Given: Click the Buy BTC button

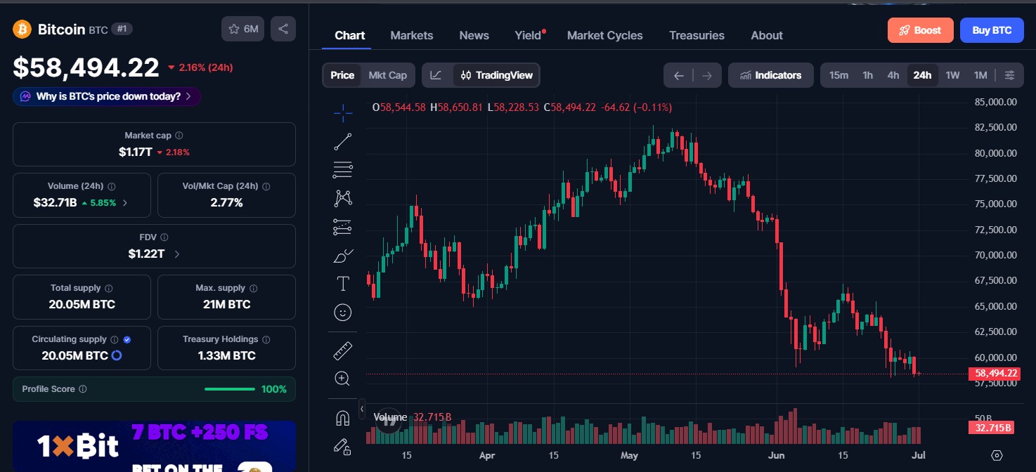Looking at the screenshot, I should click(992, 30).
